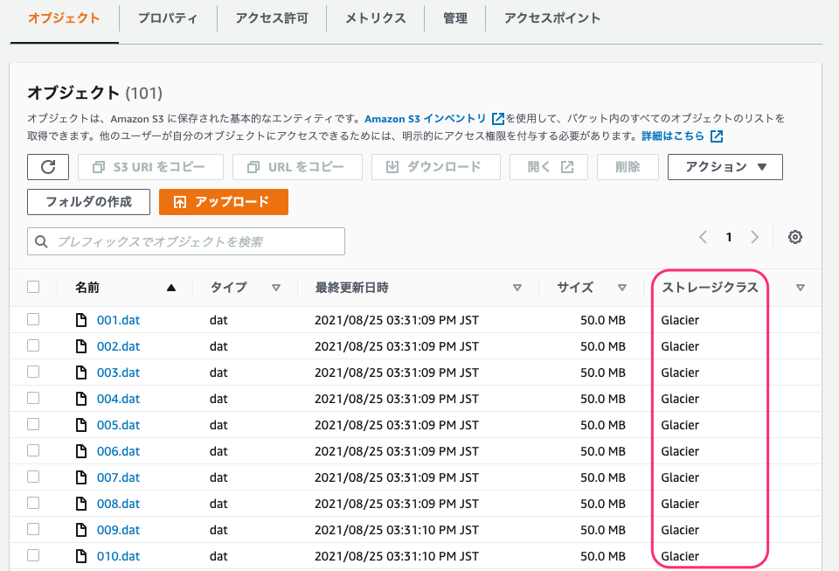Image resolution: width=839 pixels, height=571 pixels.
Task: Switch to the アクセスポイント tab
Action: pos(552,18)
